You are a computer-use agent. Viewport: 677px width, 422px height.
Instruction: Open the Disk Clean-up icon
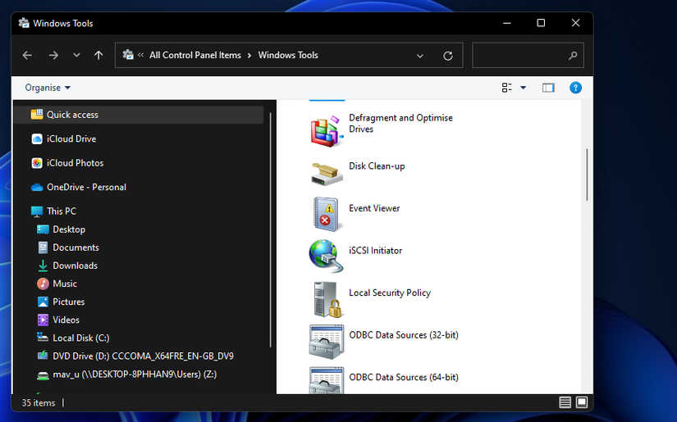coord(327,175)
